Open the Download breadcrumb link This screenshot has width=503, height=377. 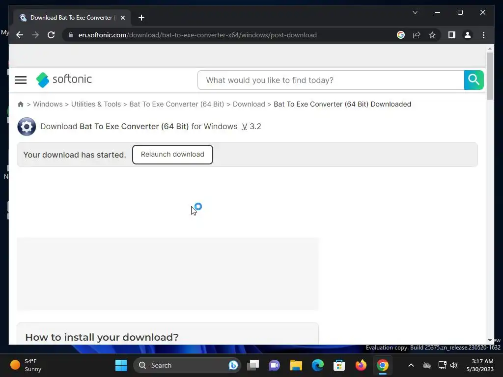(249, 104)
